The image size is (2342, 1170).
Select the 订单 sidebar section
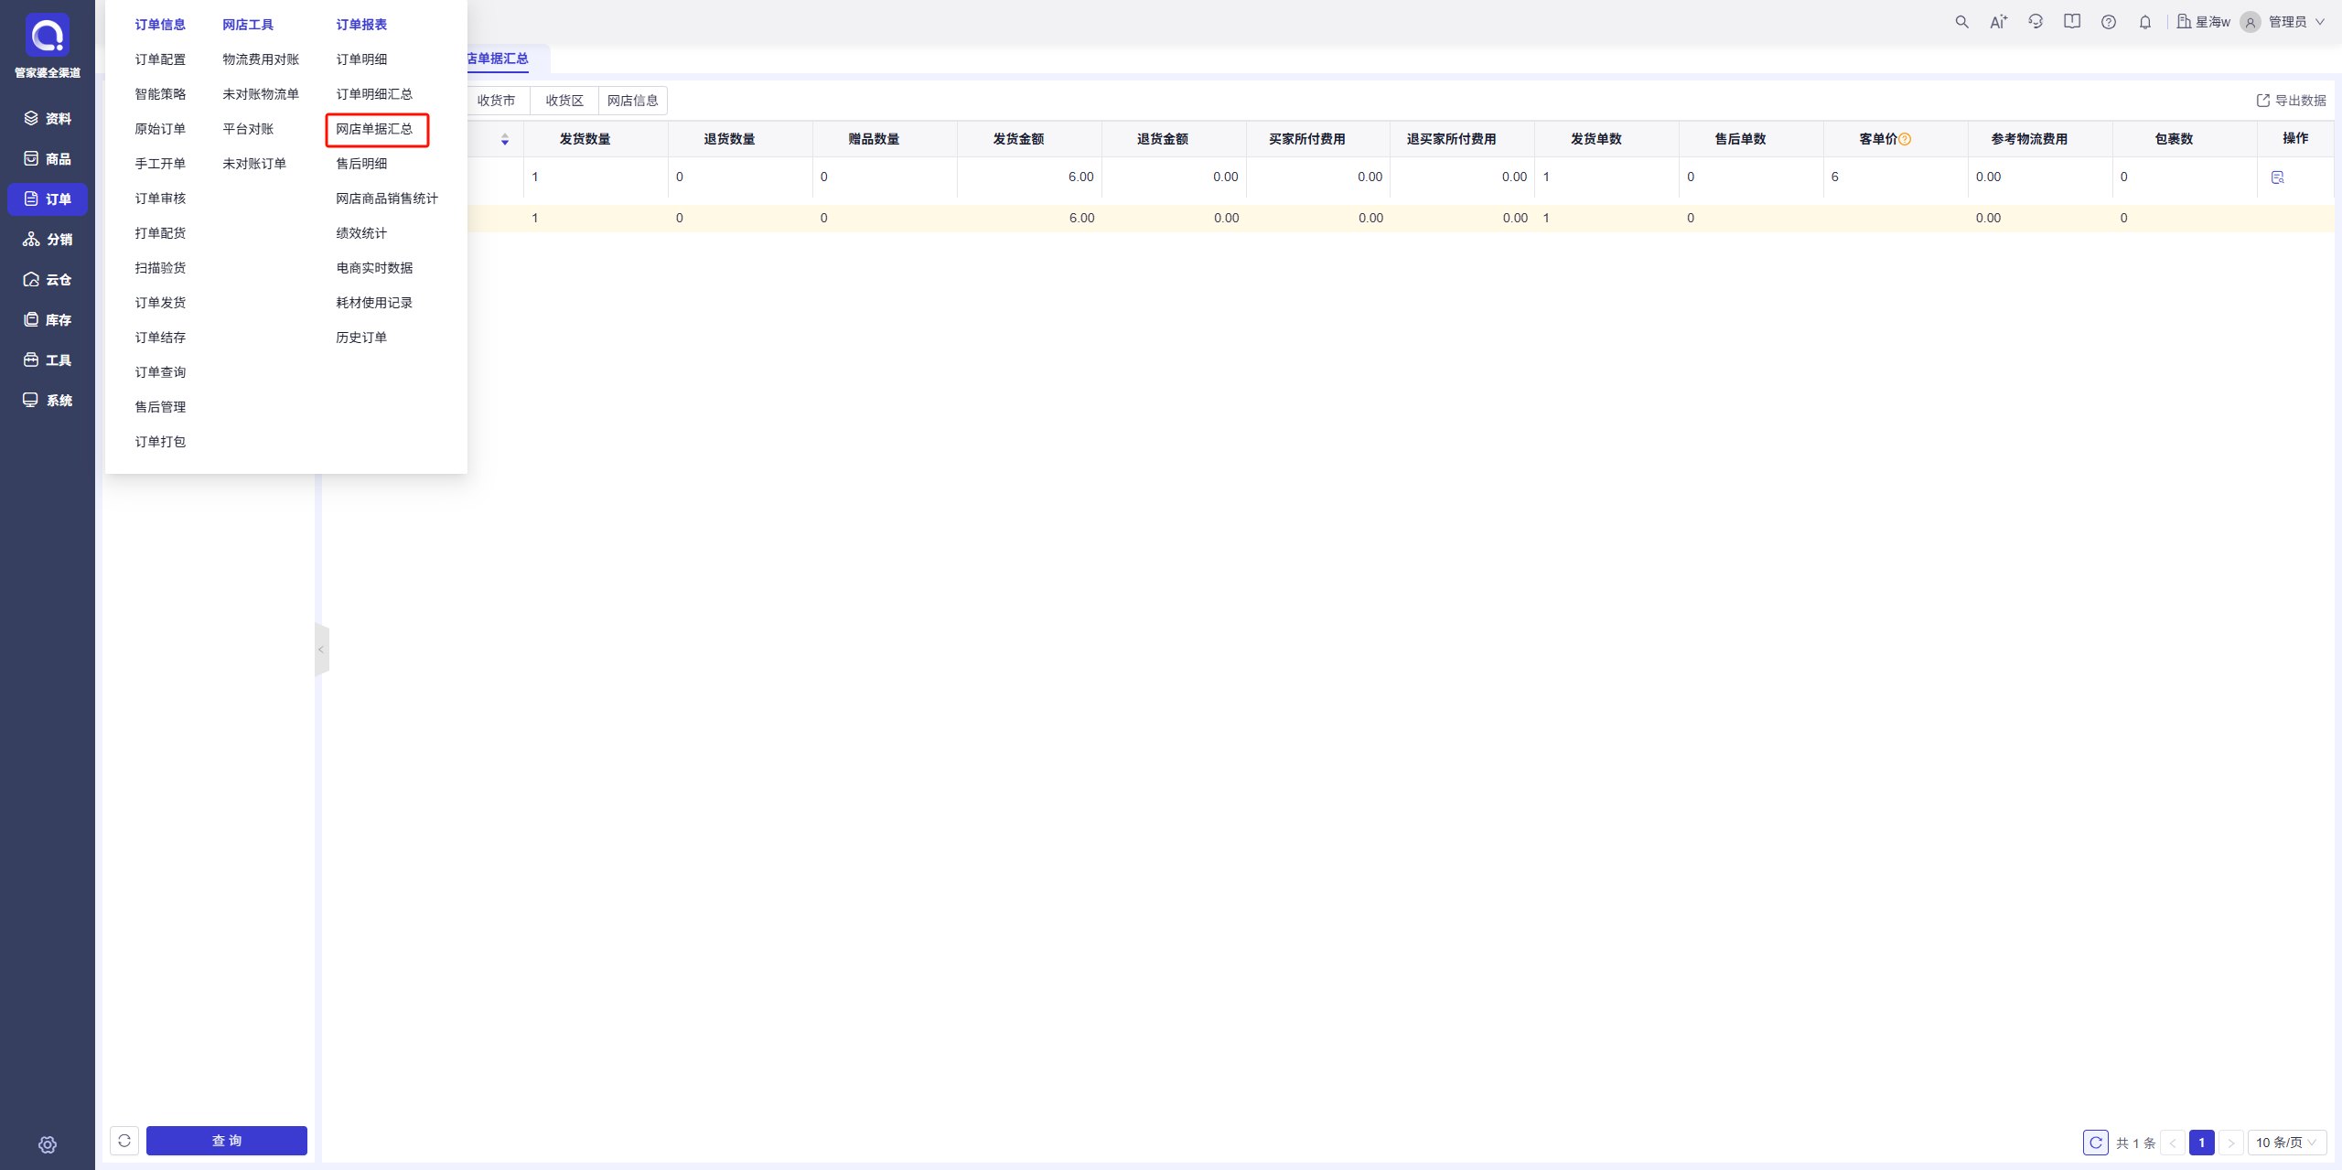click(x=48, y=199)
